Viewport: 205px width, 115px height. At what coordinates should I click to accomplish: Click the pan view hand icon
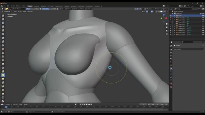coord(167,27)
